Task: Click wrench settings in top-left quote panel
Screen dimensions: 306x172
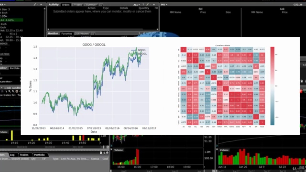Action: [x=35, y=4]
